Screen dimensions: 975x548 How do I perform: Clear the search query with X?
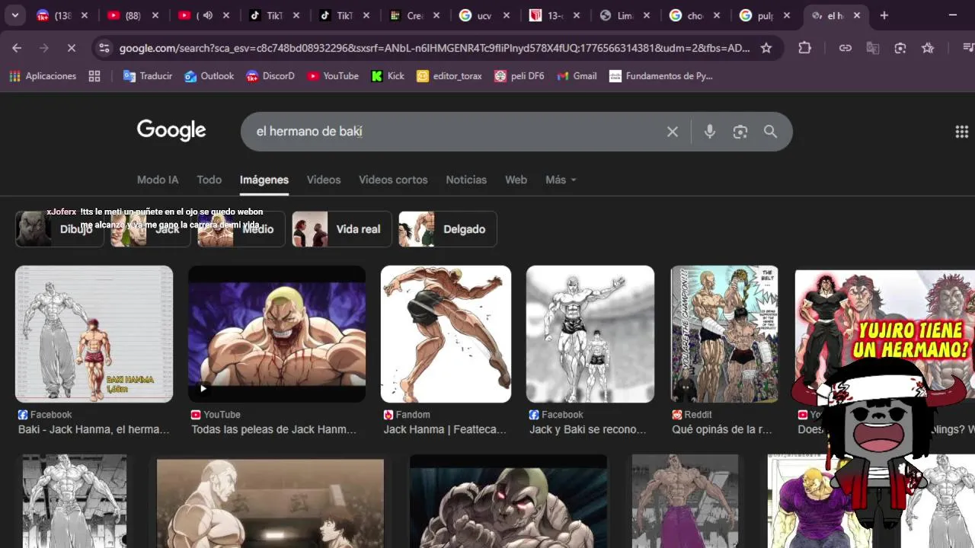673,132
